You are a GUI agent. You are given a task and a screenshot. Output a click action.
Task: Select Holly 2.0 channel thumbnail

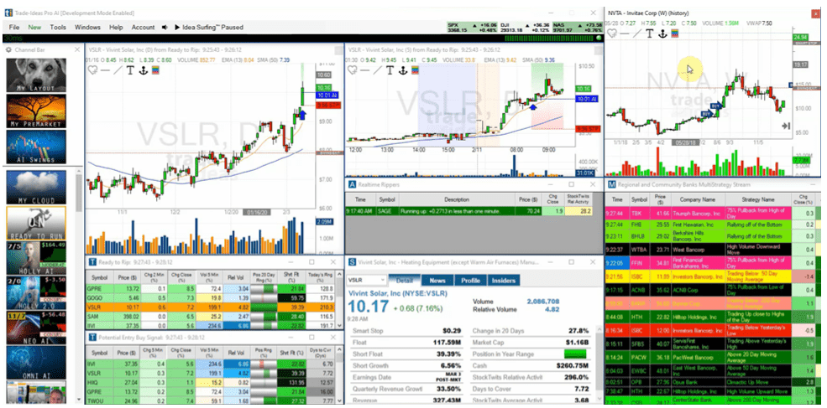click(x=36, y=292)
